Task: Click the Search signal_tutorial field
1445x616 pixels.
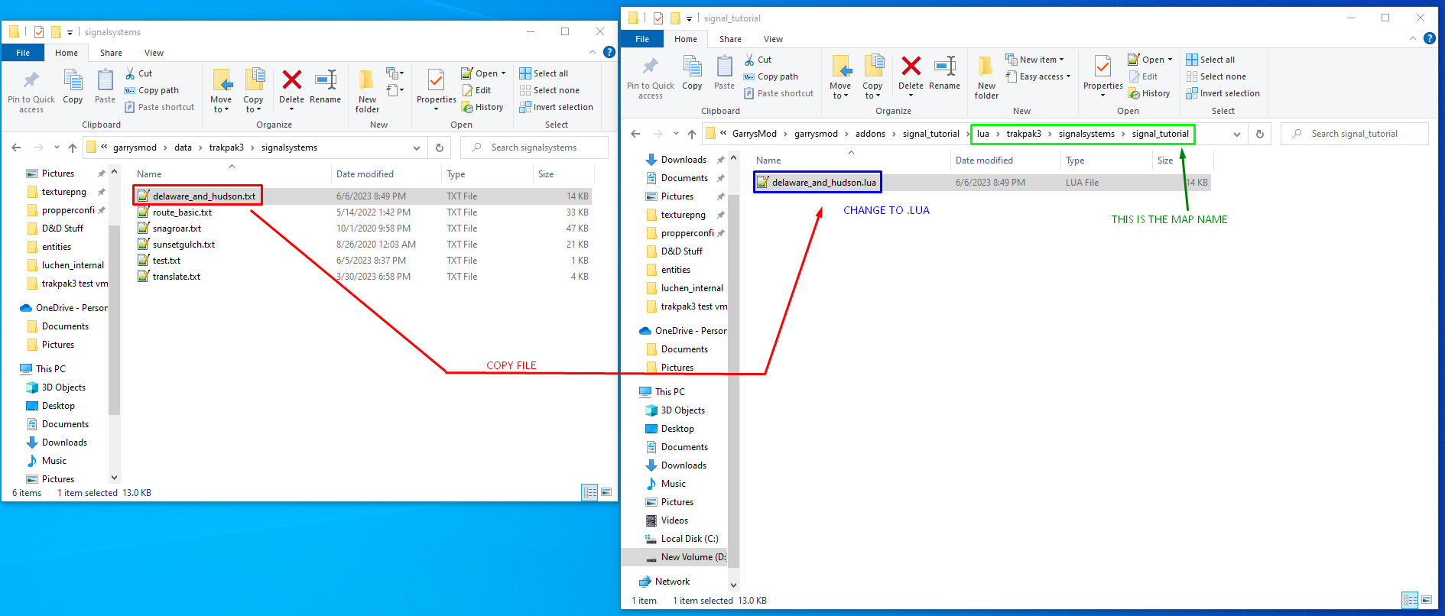Action: 1355,134
